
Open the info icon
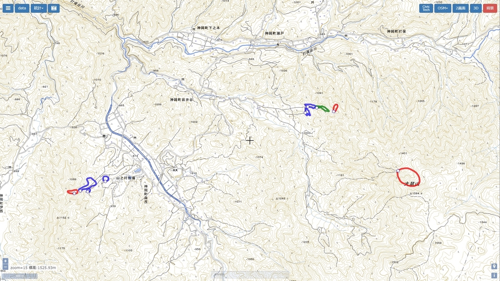pyautogui.click(x=494, y=275)
